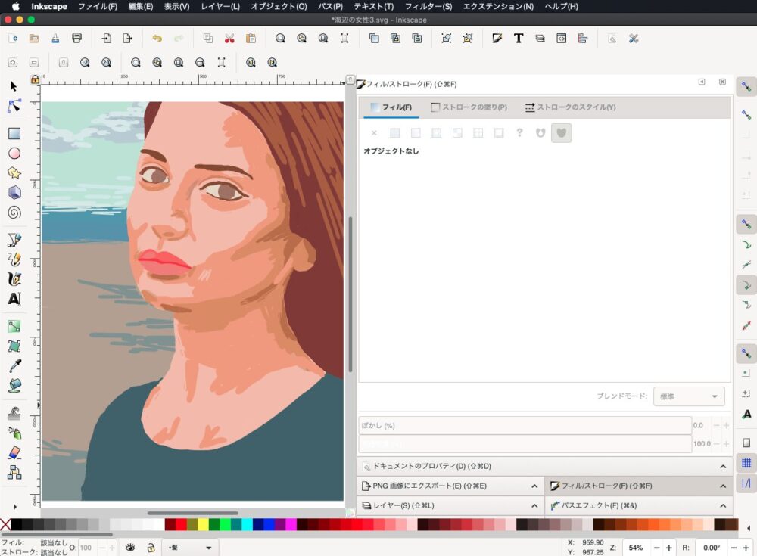Viewport: 757px width, 556px height.
Task: Pick the yellow swatch in the color palette
Action: pyautogui.click(x=203, y=525)
